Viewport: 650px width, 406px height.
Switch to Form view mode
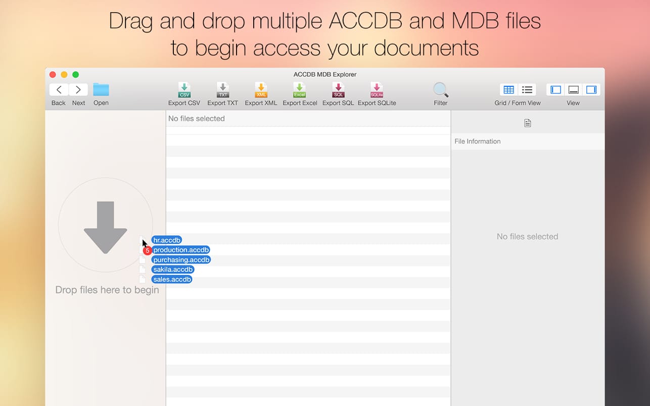click(527, 89)
